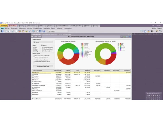The width and height of the screenshot is (163, 122).
Task: Click the 'I' document toolbar icon
Action: tap(16, 31)
